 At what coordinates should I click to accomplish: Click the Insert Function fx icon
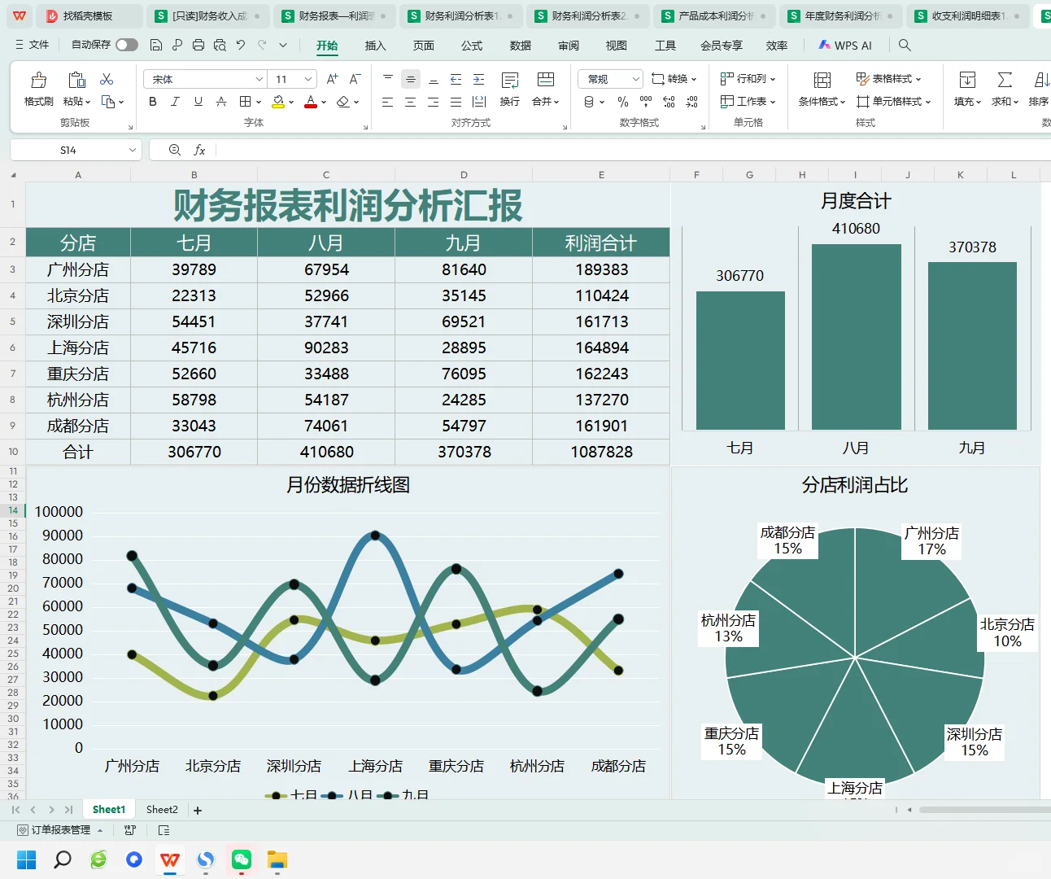(x=199, y=150)
